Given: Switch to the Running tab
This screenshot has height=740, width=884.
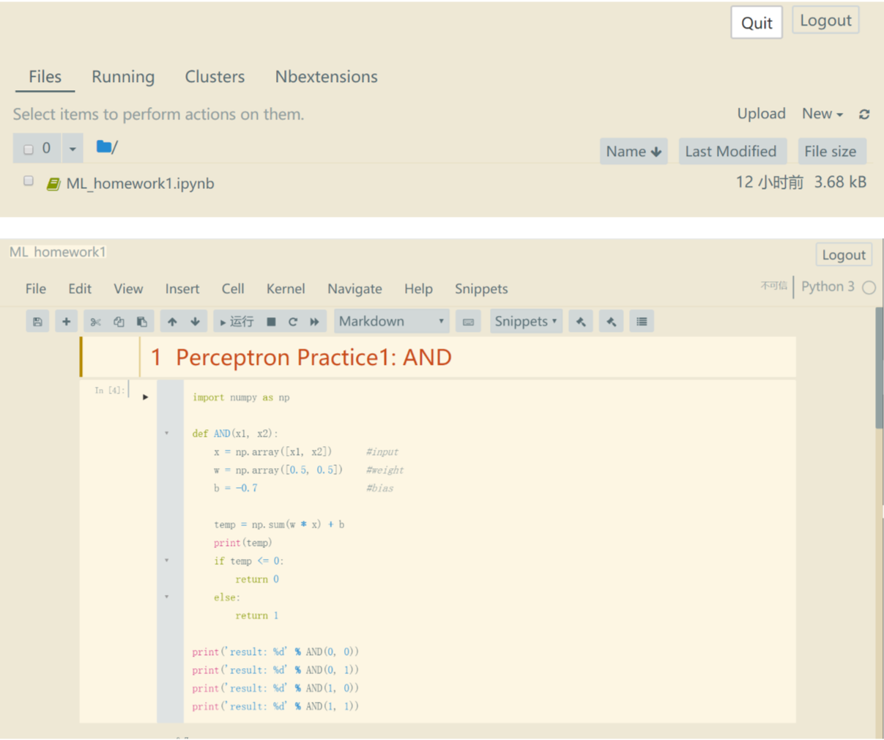Looking at the screenshot, I should click(x=123, y=77).
